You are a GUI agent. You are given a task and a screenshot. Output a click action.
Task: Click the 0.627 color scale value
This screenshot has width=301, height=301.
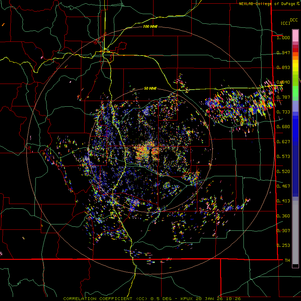coord(283,142)
